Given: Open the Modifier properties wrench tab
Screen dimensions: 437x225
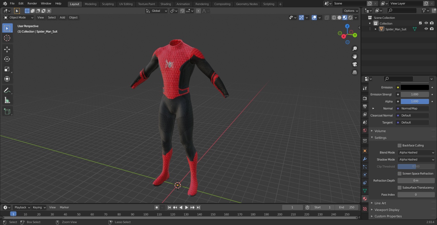Looking at the screenshot, I should [365, 159].
